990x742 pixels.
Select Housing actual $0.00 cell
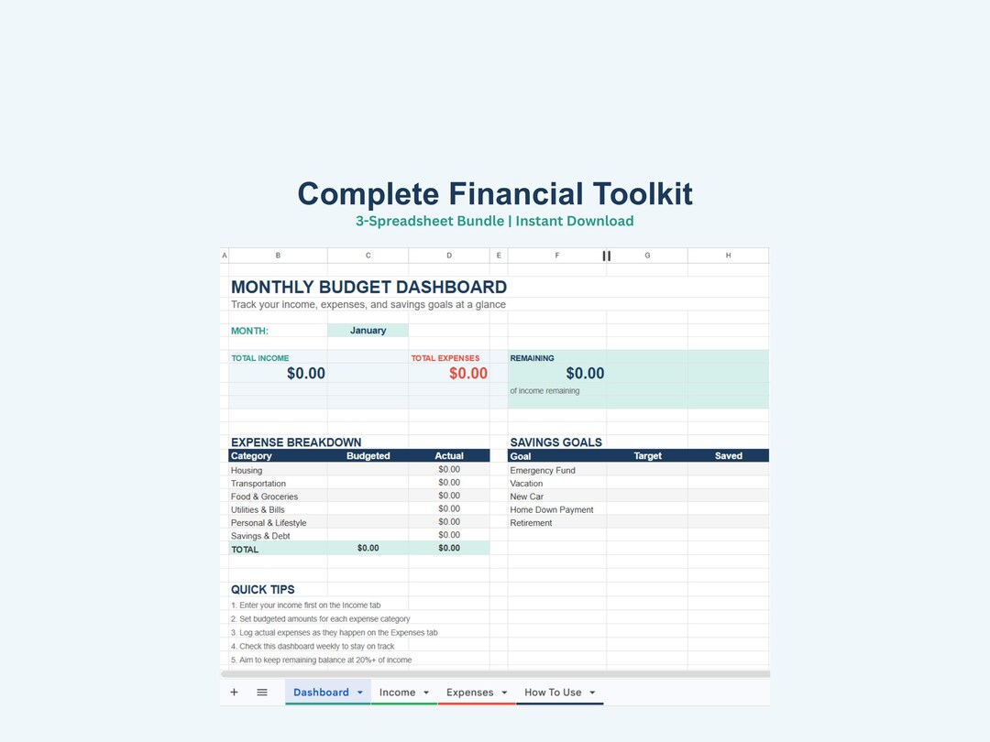click(x=449, y=469)
